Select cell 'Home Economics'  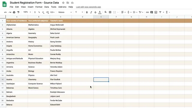[x=39, y=46]
